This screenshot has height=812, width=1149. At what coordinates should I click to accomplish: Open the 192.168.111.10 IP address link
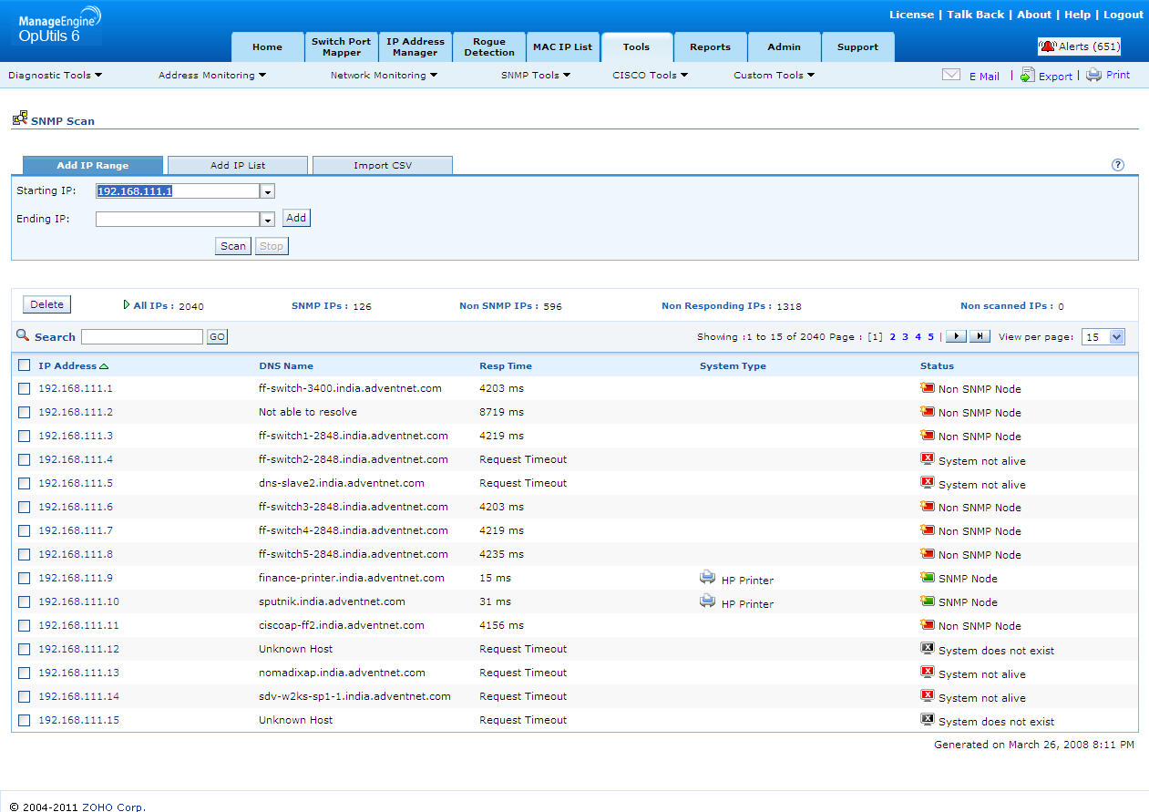78,601
